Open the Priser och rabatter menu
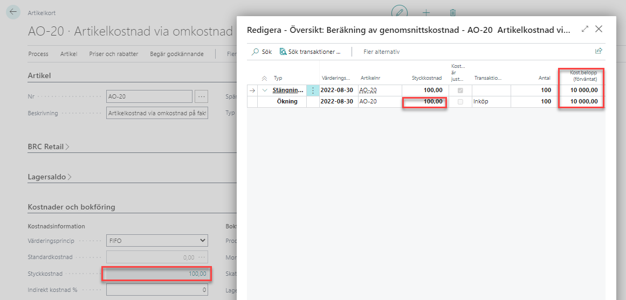The image size is (626, 300). (114, 54)
